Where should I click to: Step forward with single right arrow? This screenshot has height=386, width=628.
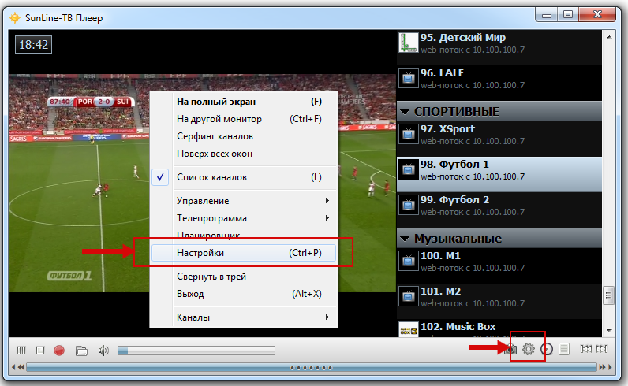coord(611,367)
